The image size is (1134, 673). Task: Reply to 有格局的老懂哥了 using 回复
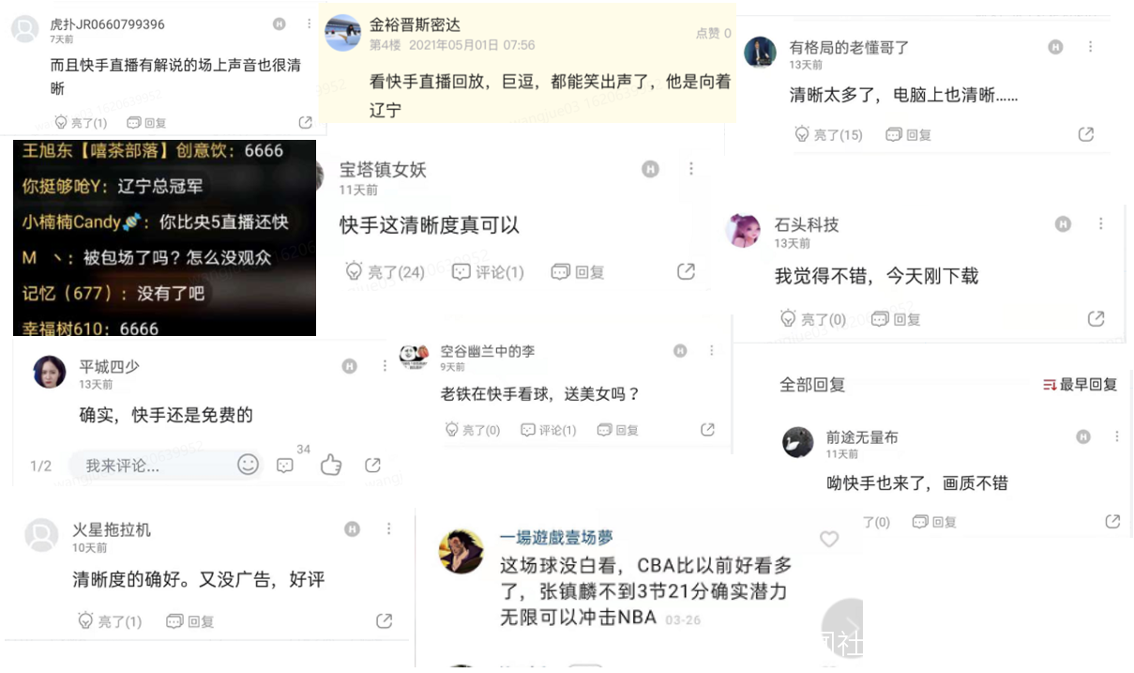[x=909, y=135]
